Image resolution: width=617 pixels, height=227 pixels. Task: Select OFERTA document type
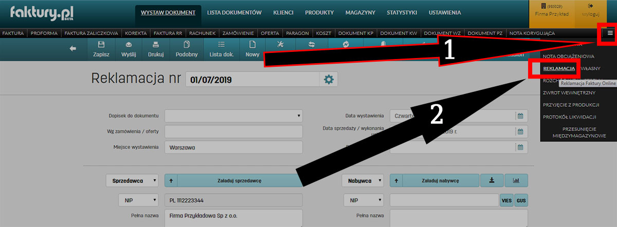(270, 33)
